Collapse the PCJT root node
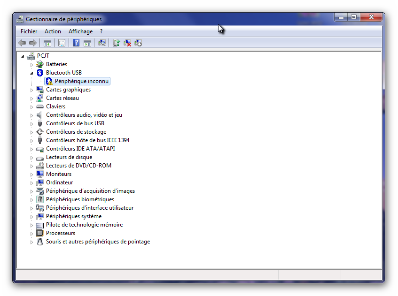 point(23,56)
